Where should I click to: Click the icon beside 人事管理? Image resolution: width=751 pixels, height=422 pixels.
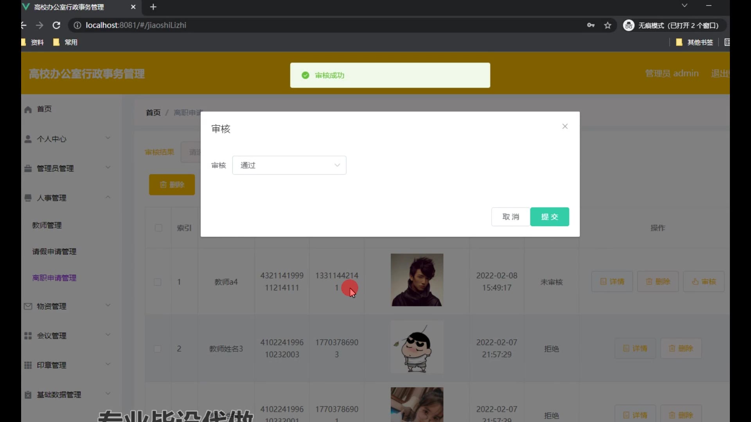tap(28, 198)
